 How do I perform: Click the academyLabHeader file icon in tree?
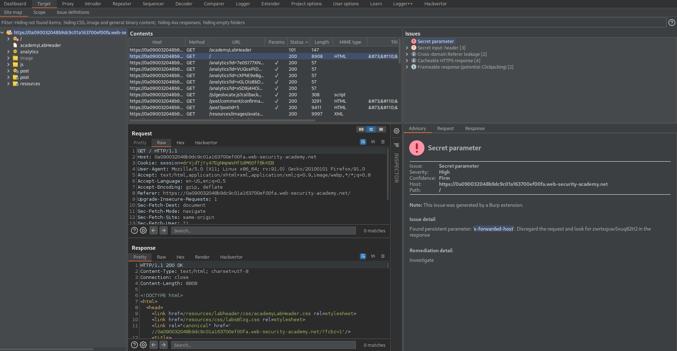click(15, 45)
